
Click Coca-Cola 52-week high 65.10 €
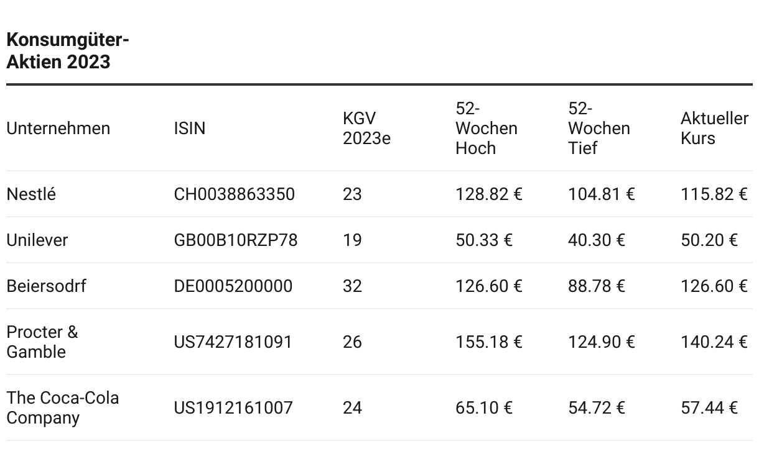click(x=484, y=408)
